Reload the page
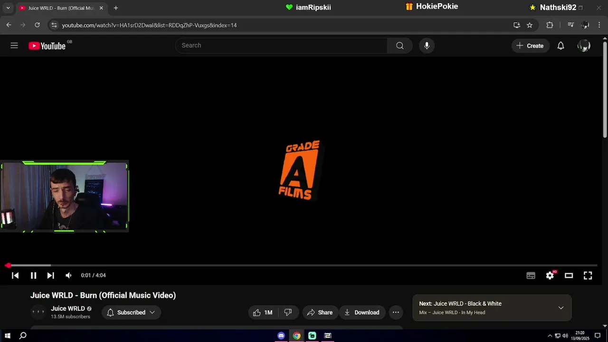The image size is (608, 342). point(37,25)
